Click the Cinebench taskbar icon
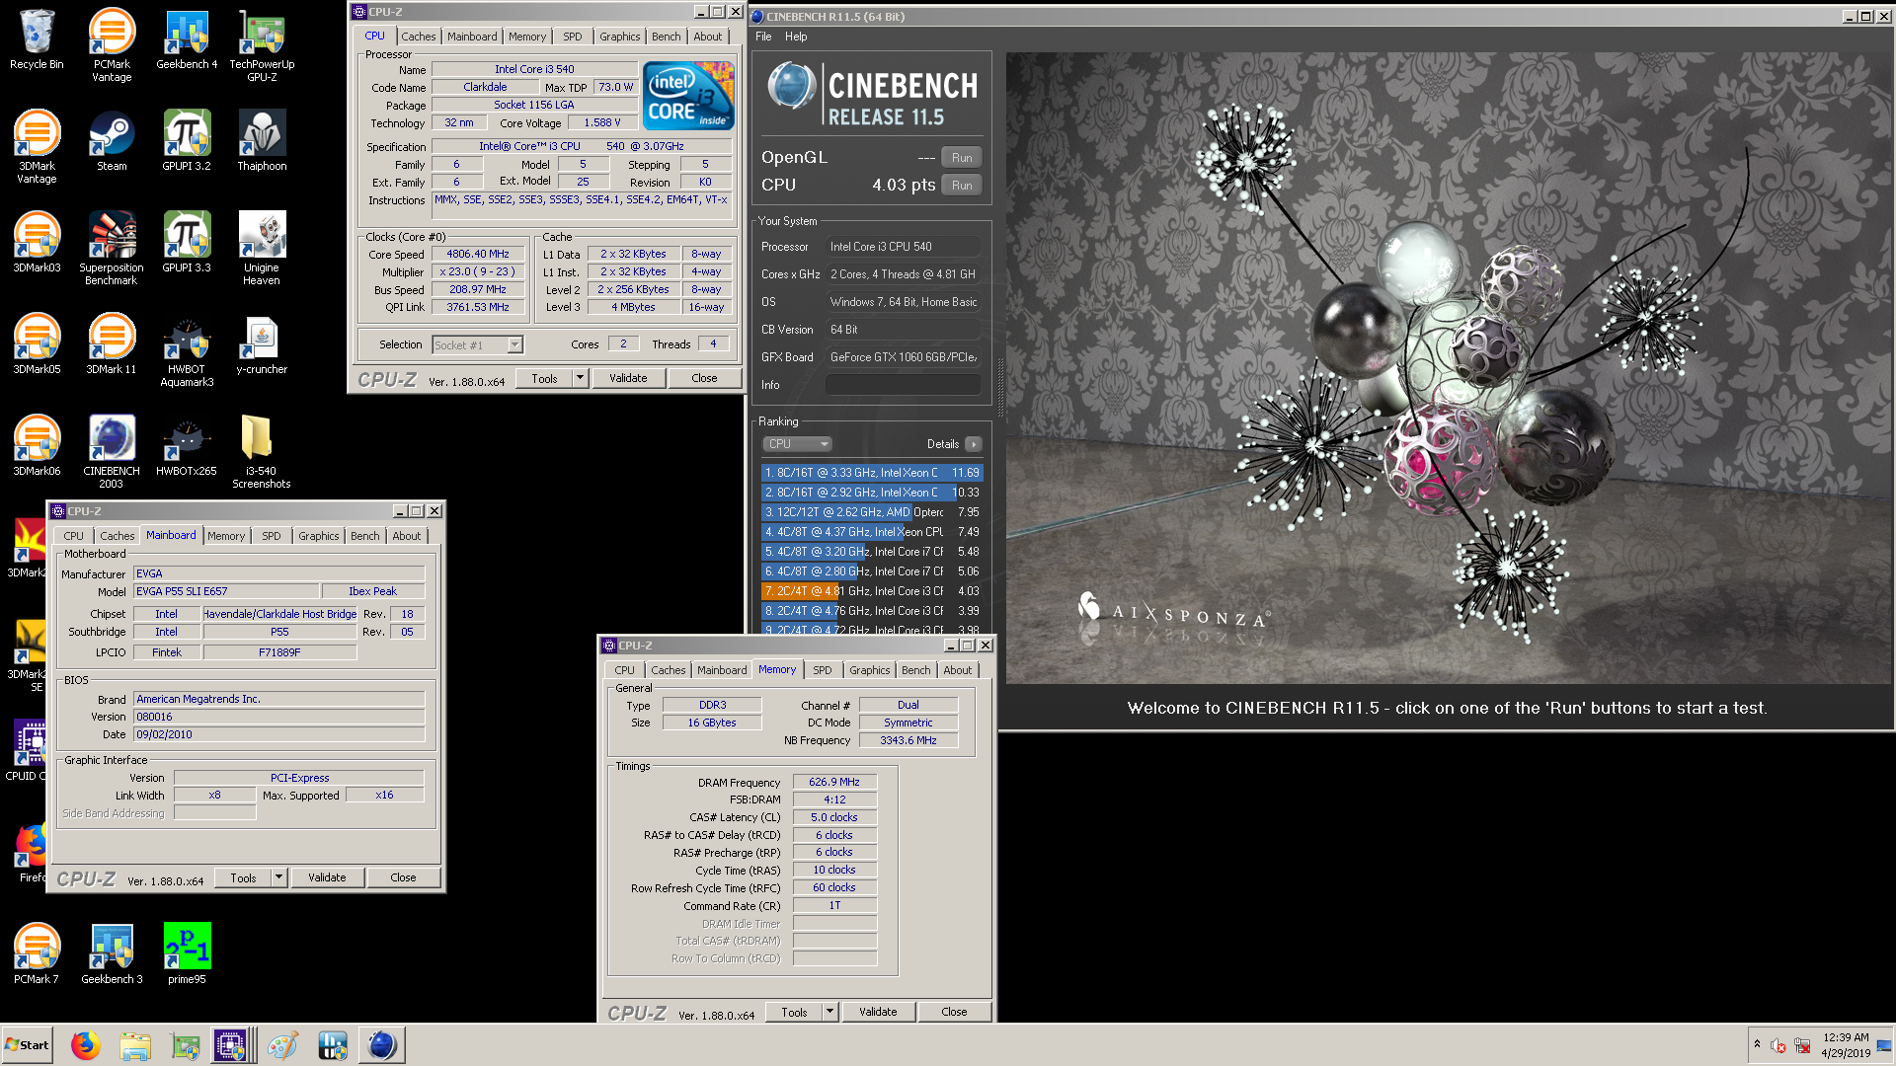The width and height of the screenshot is (1896, 1066). pos(381,1044)
